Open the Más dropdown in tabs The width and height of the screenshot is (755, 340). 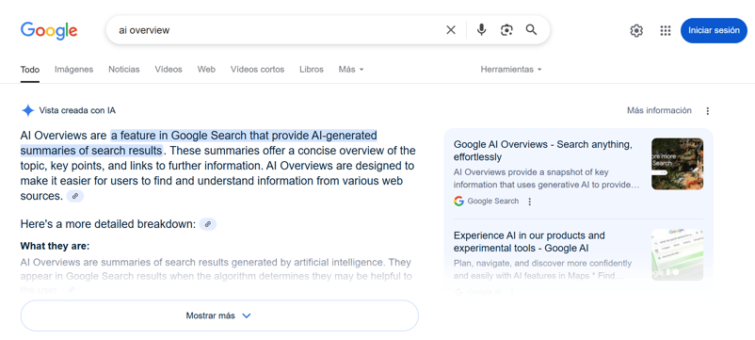coord(351,70)
